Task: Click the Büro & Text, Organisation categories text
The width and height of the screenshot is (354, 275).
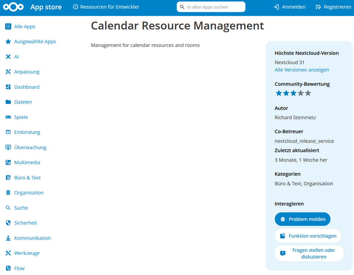Action: tap(304, 184)
